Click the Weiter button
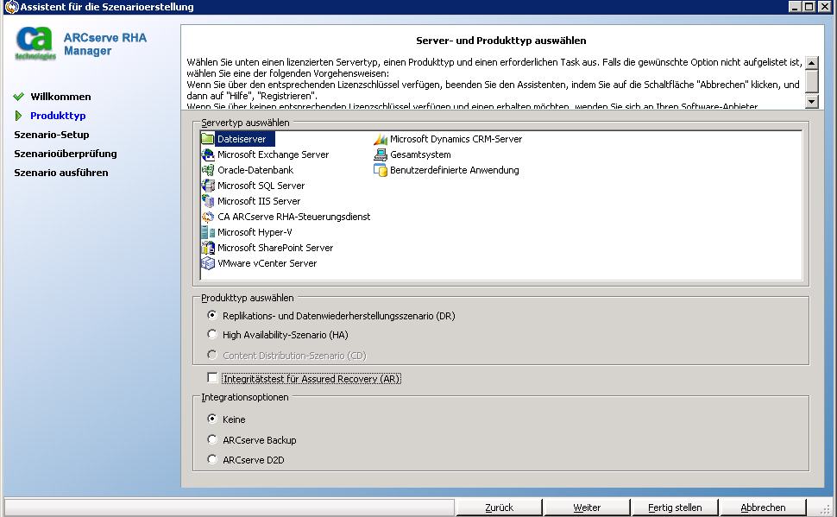 (x=587, y=508)
